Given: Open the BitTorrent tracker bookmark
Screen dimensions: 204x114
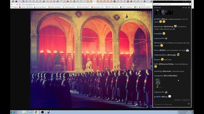Looking at the screenshot, I should point(83,7).
